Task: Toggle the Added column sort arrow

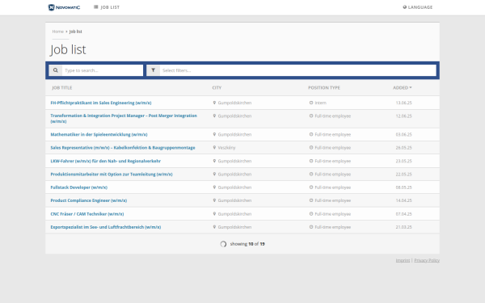Action: click(x=411, y=88)
